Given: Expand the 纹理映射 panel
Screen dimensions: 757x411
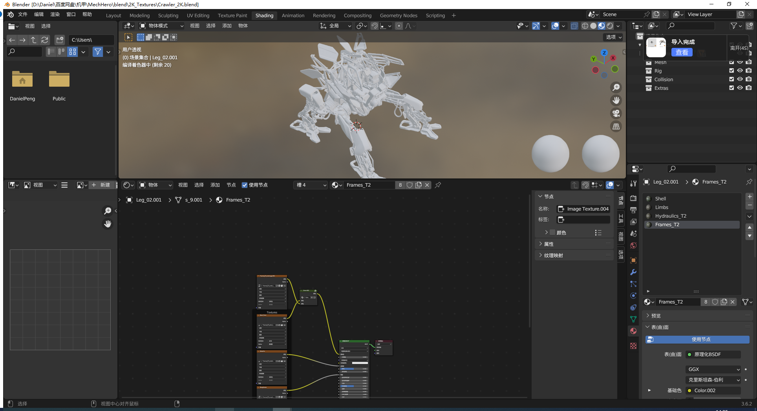Looking at the screenshot, I should pyautogui.click(x=554, y=255).
